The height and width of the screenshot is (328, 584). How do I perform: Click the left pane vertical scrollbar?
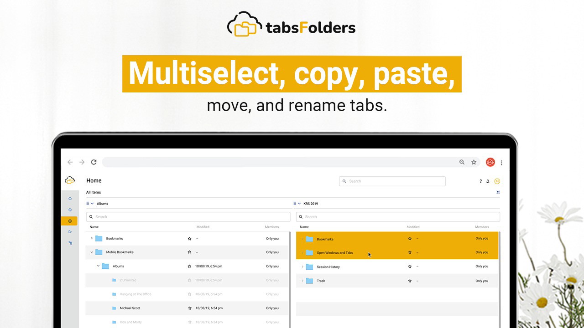pyautogui.click(x=289, y=280)
